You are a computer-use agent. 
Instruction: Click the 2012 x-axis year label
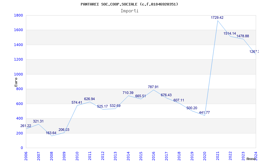coord(103,156)
